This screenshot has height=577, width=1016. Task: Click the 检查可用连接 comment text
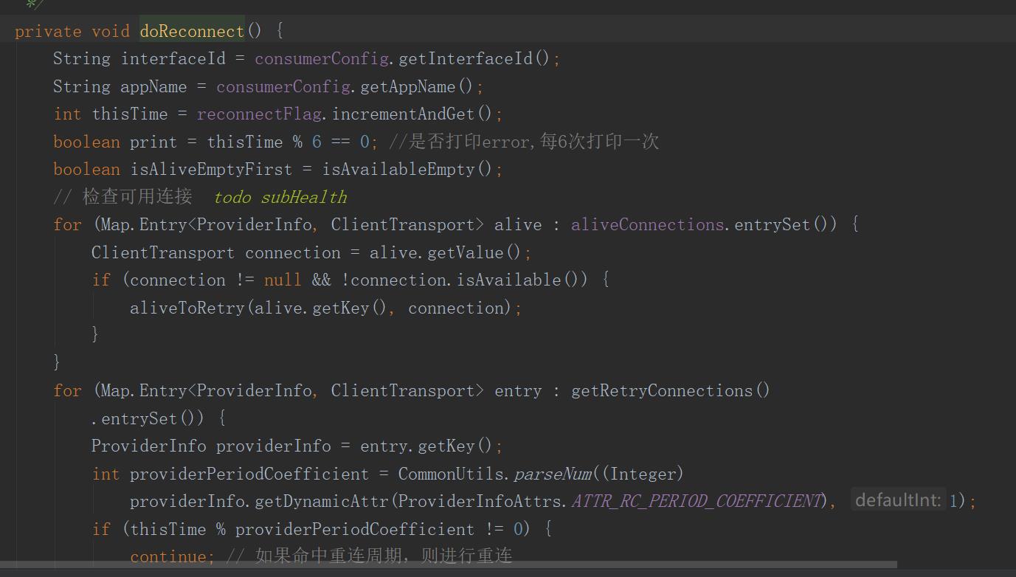tap(137, 197)
